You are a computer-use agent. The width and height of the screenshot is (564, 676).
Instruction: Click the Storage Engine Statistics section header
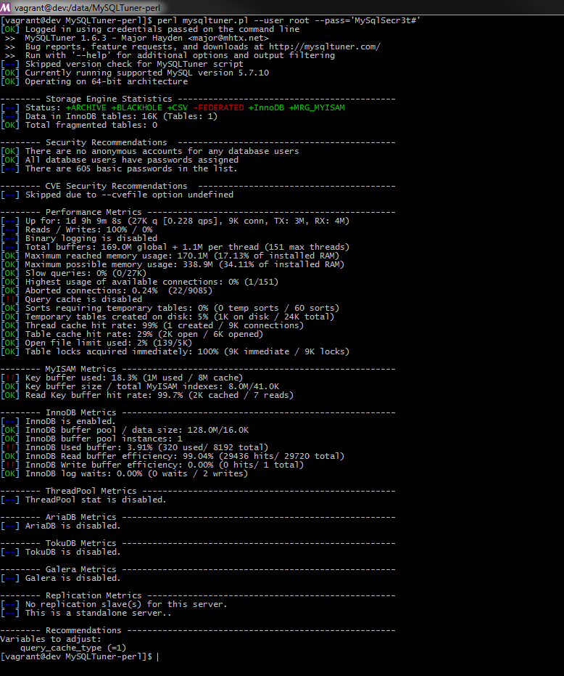pos(109,99)
